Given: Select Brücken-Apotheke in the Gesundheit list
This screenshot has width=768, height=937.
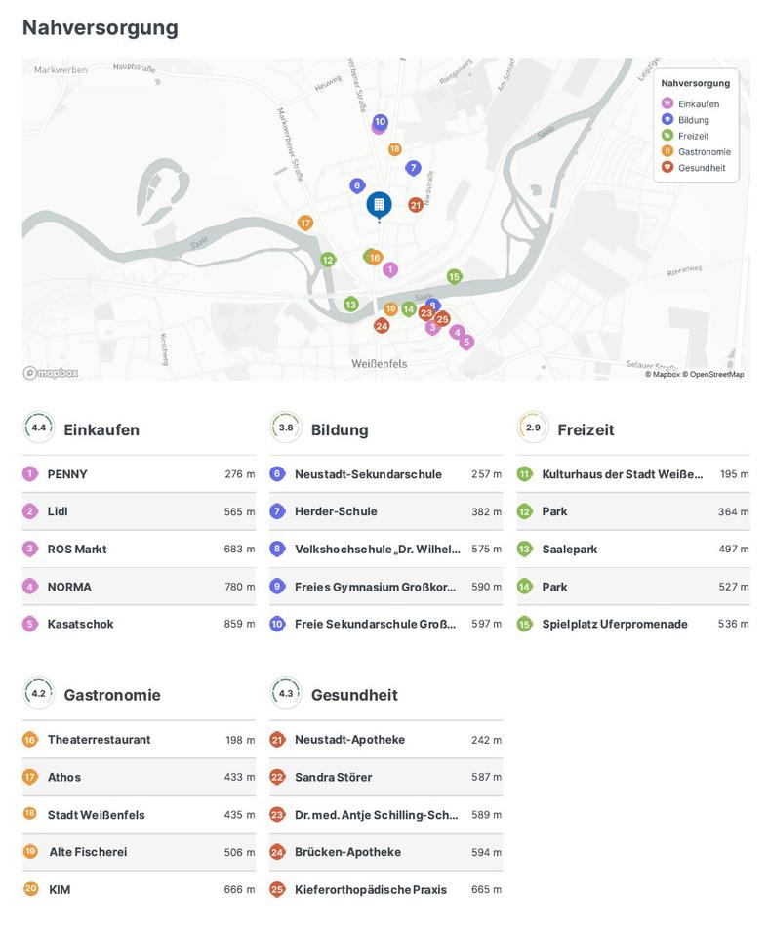Looking at the screenshot, I should coord(347,852).
